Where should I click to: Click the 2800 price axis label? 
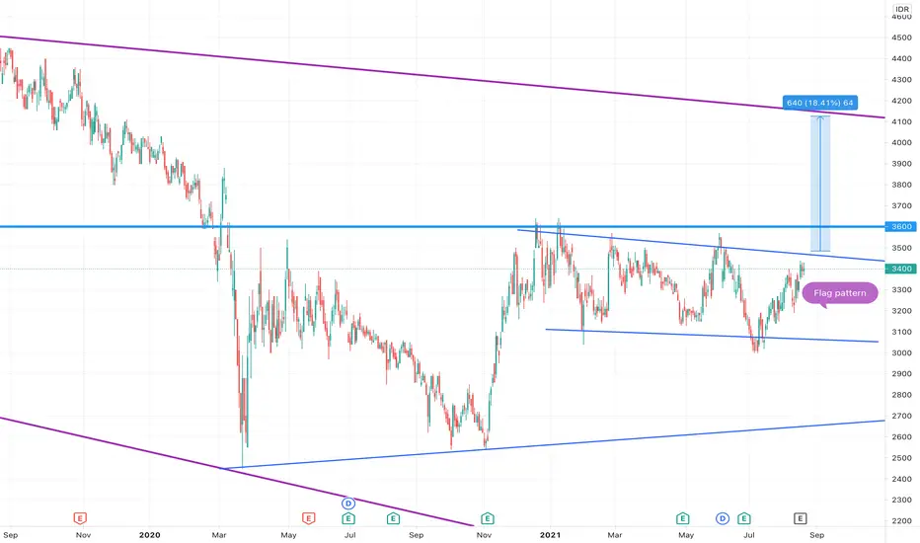tap(902, 395)
